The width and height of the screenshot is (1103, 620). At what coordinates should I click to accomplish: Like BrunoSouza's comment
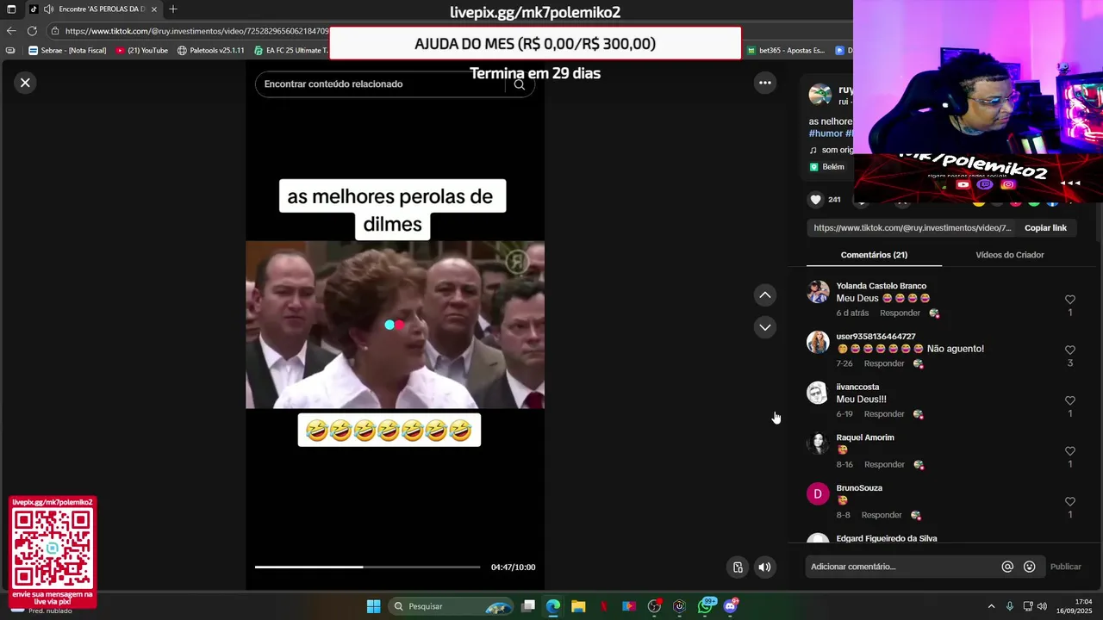tap(1069, 502)
